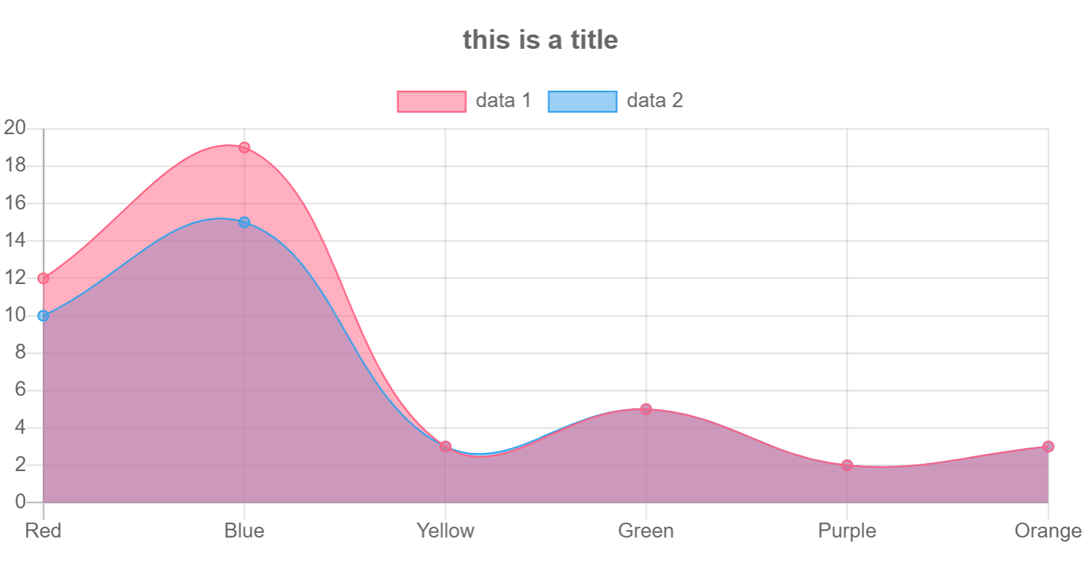The height and width of the screenshot is (566, 1085).
Task: Select data 2 point at Blue
Action: [244, 222]
